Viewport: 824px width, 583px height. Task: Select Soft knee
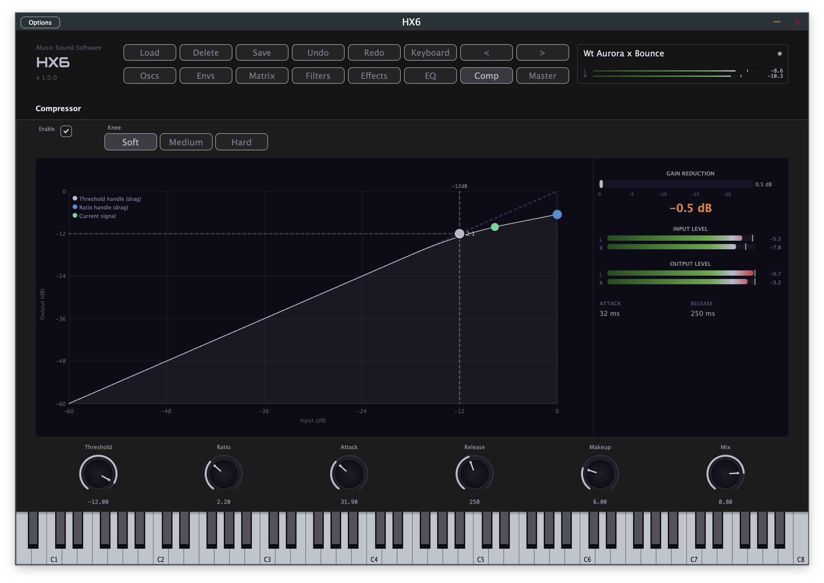click(x=130, y=142)
